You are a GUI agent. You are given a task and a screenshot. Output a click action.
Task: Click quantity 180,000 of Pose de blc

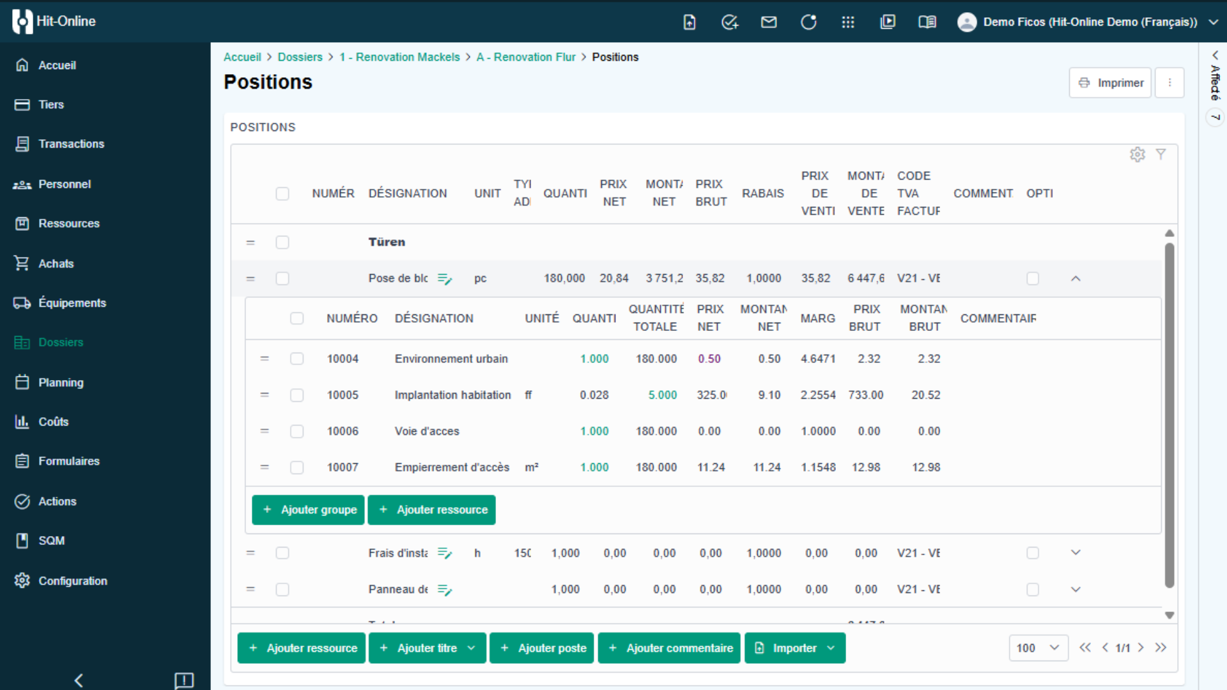pos(564,279)
